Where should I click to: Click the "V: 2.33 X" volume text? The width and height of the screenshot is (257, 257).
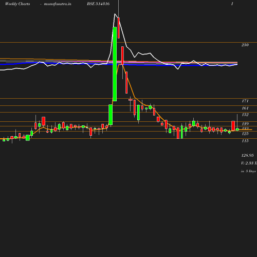(249, 163)
